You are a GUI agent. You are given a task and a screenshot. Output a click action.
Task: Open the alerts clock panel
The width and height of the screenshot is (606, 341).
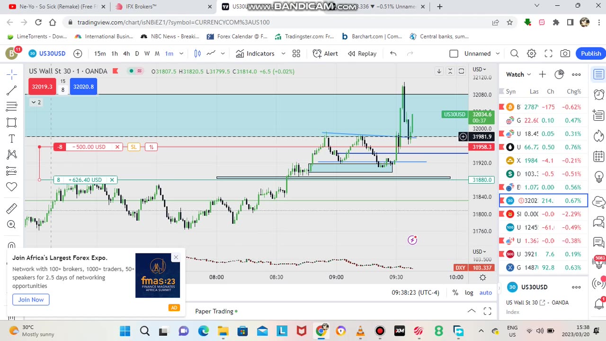click(599, 95)
